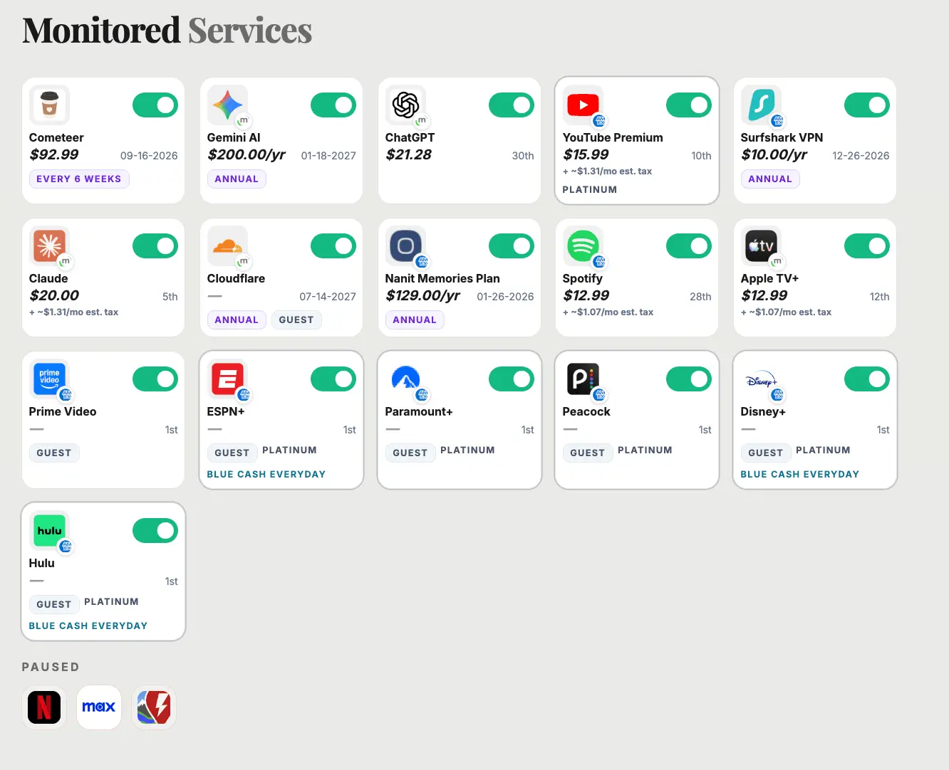Turn off the Disney+ toggle

click(x=867, y=379)
